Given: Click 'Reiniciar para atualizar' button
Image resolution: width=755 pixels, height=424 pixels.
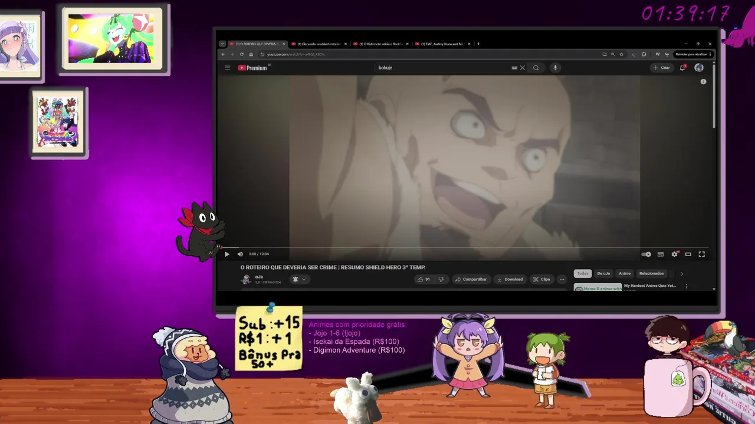Looking at the screenshot, I should [694, 54].
